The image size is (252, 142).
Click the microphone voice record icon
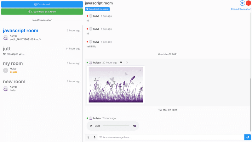(x=94, y=137)
